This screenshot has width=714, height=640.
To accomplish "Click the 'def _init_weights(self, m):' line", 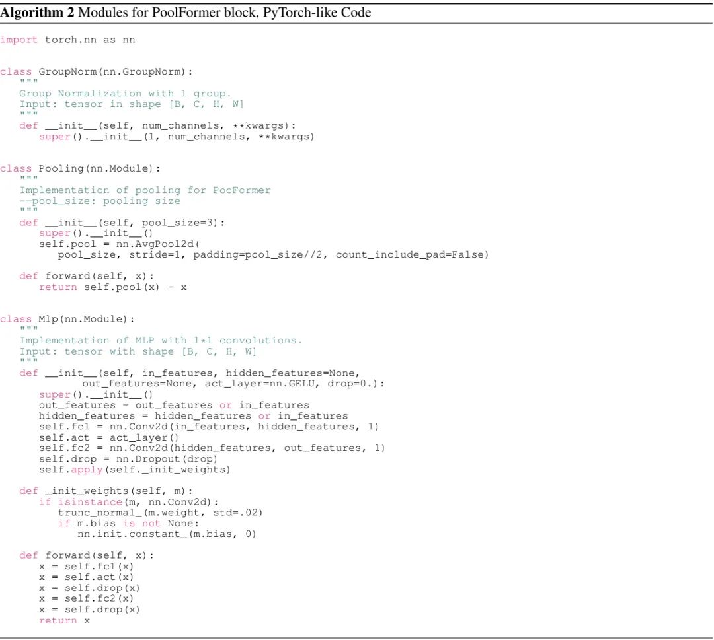I will pyautogui.click(x=106, y=491).
